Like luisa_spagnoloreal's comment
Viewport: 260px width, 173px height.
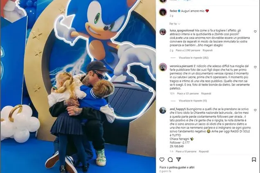255,31
